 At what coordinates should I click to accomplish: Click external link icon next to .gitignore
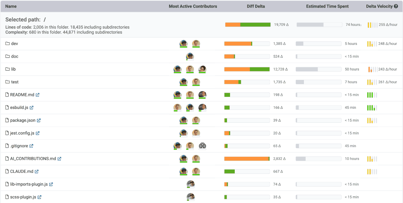(31, 146)
